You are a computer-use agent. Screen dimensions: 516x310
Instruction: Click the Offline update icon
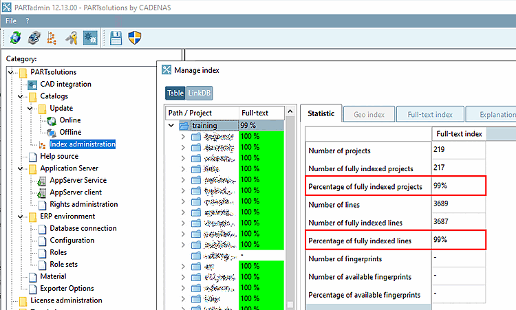(x=52, y=133)
